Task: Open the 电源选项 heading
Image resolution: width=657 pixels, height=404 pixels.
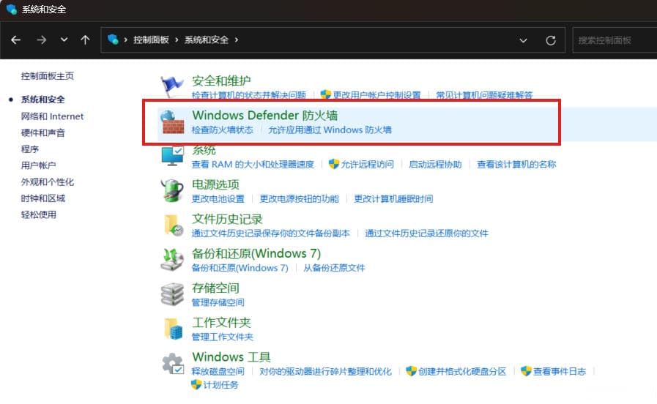Action: click(x=215, y=184)
